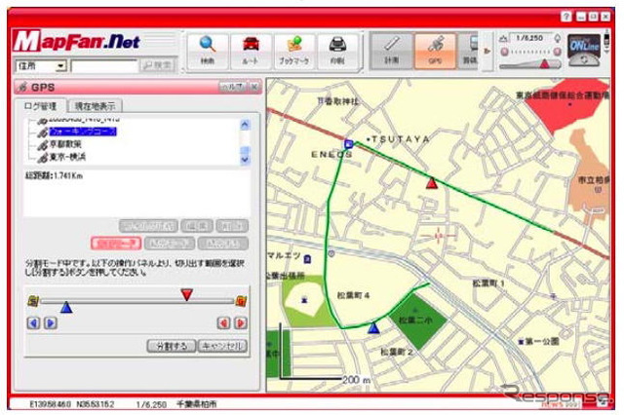Open the route (ルート) car icon
Viewport: 624px width, 415px height.
pyautogui.click(x=251, y=48)
